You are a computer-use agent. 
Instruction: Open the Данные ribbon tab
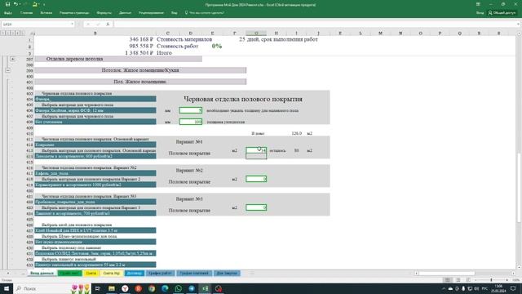click(125, 13)
